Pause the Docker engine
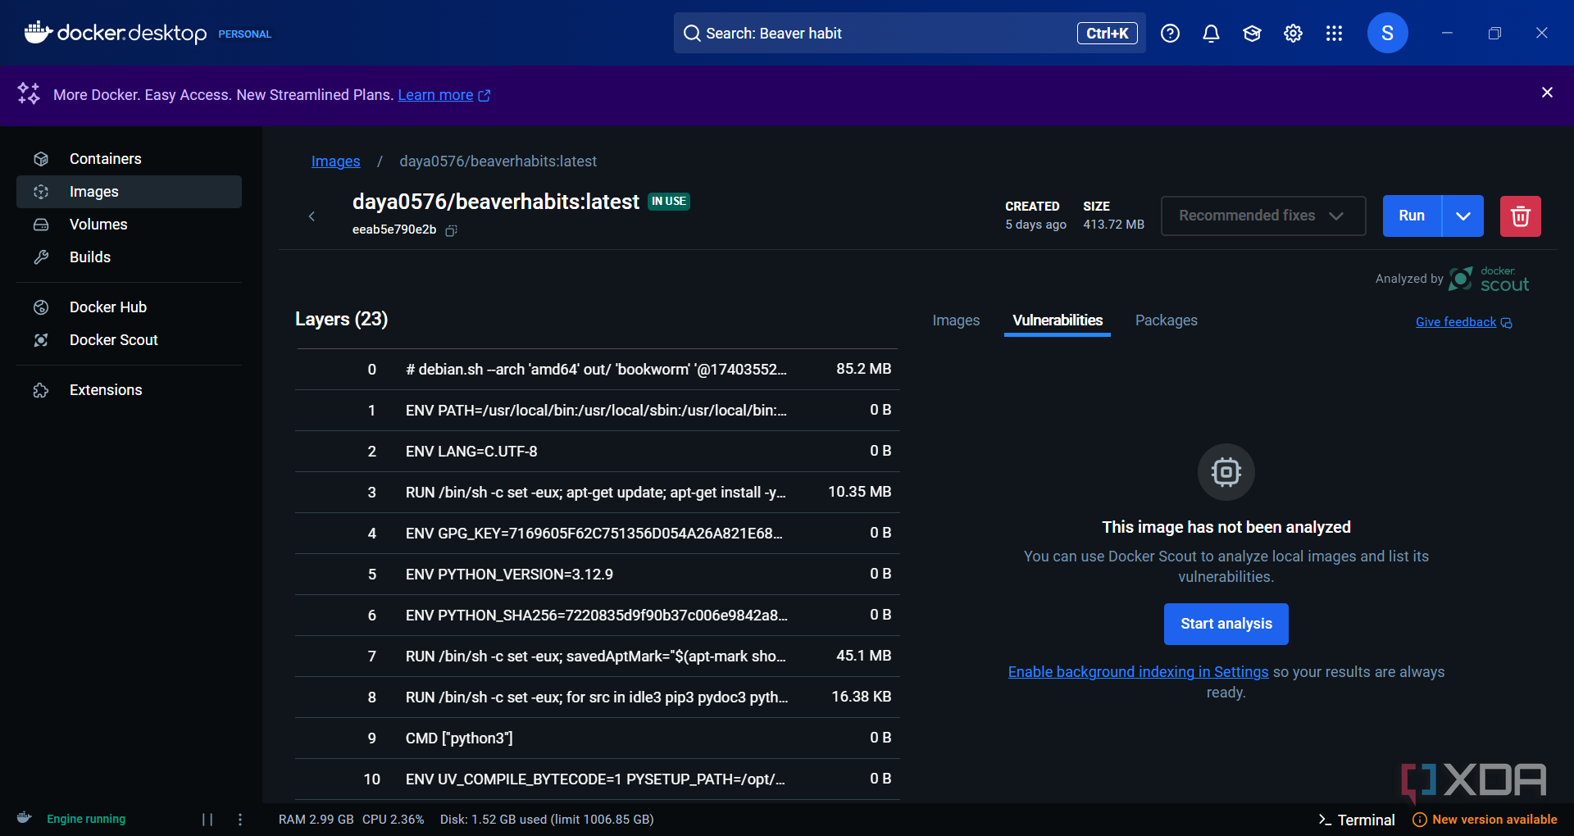Image resolution: width=1574 pixels, height=836 pixels. 207,820
